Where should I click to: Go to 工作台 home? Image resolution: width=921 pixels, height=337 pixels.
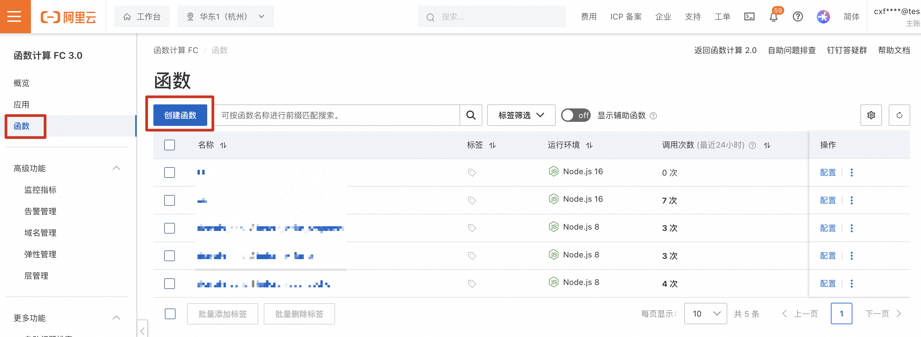click(142, 17)
